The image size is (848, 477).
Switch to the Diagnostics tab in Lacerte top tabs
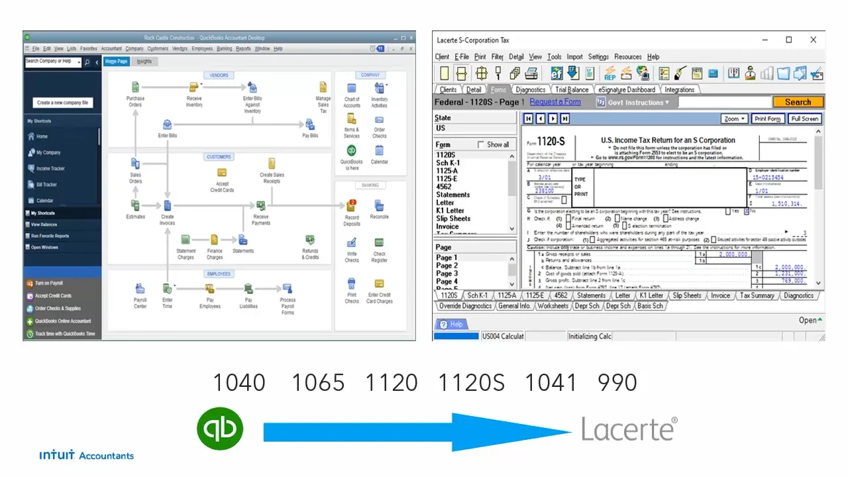[530, 89]
